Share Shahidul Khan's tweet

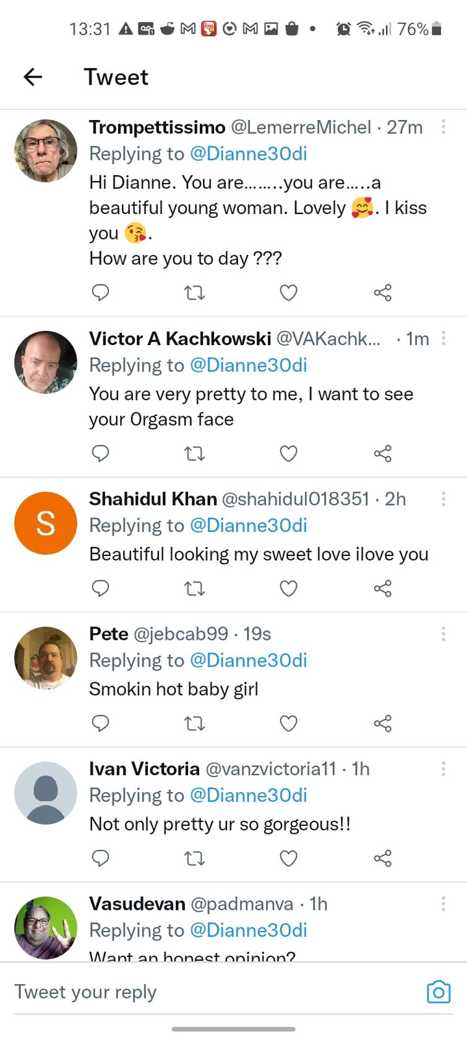[x=383, y=588]
